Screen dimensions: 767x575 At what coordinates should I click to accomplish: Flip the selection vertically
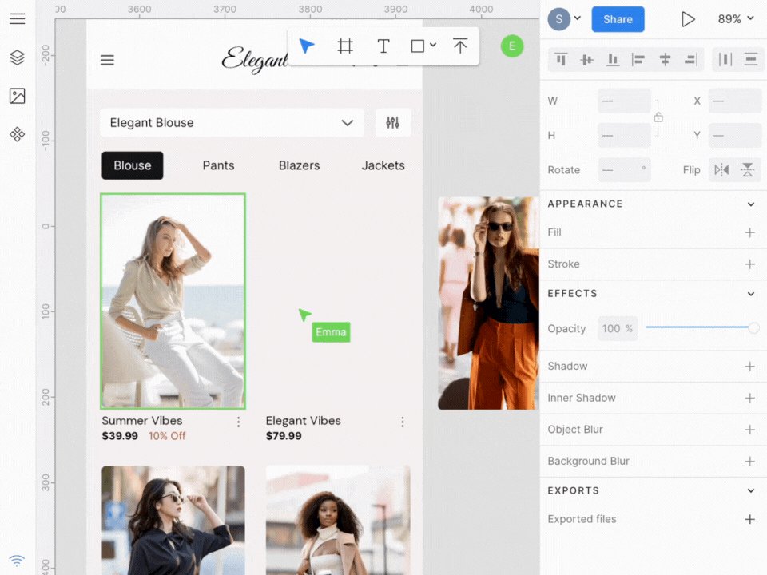coord(747,170)
